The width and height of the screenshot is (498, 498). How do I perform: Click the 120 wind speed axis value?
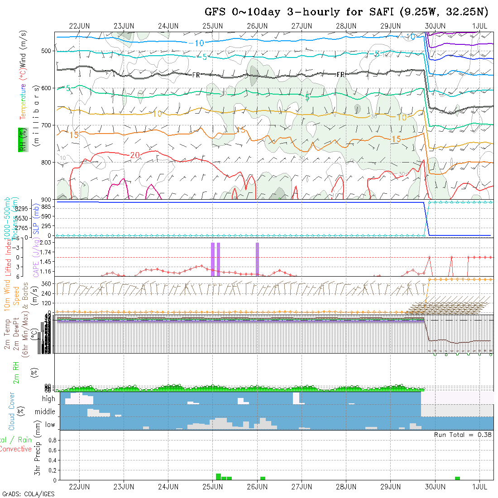coord(46,303)
